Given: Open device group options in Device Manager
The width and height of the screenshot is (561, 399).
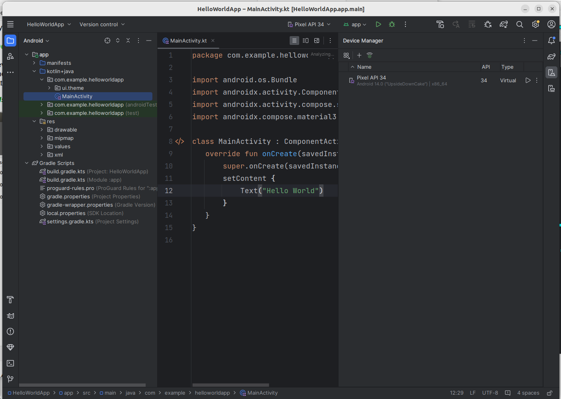Looking at the screenshot, I should (x=347, y=55).
